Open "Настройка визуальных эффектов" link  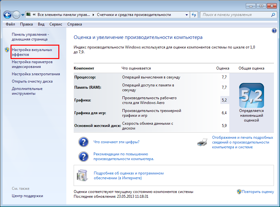click(32, 52)
